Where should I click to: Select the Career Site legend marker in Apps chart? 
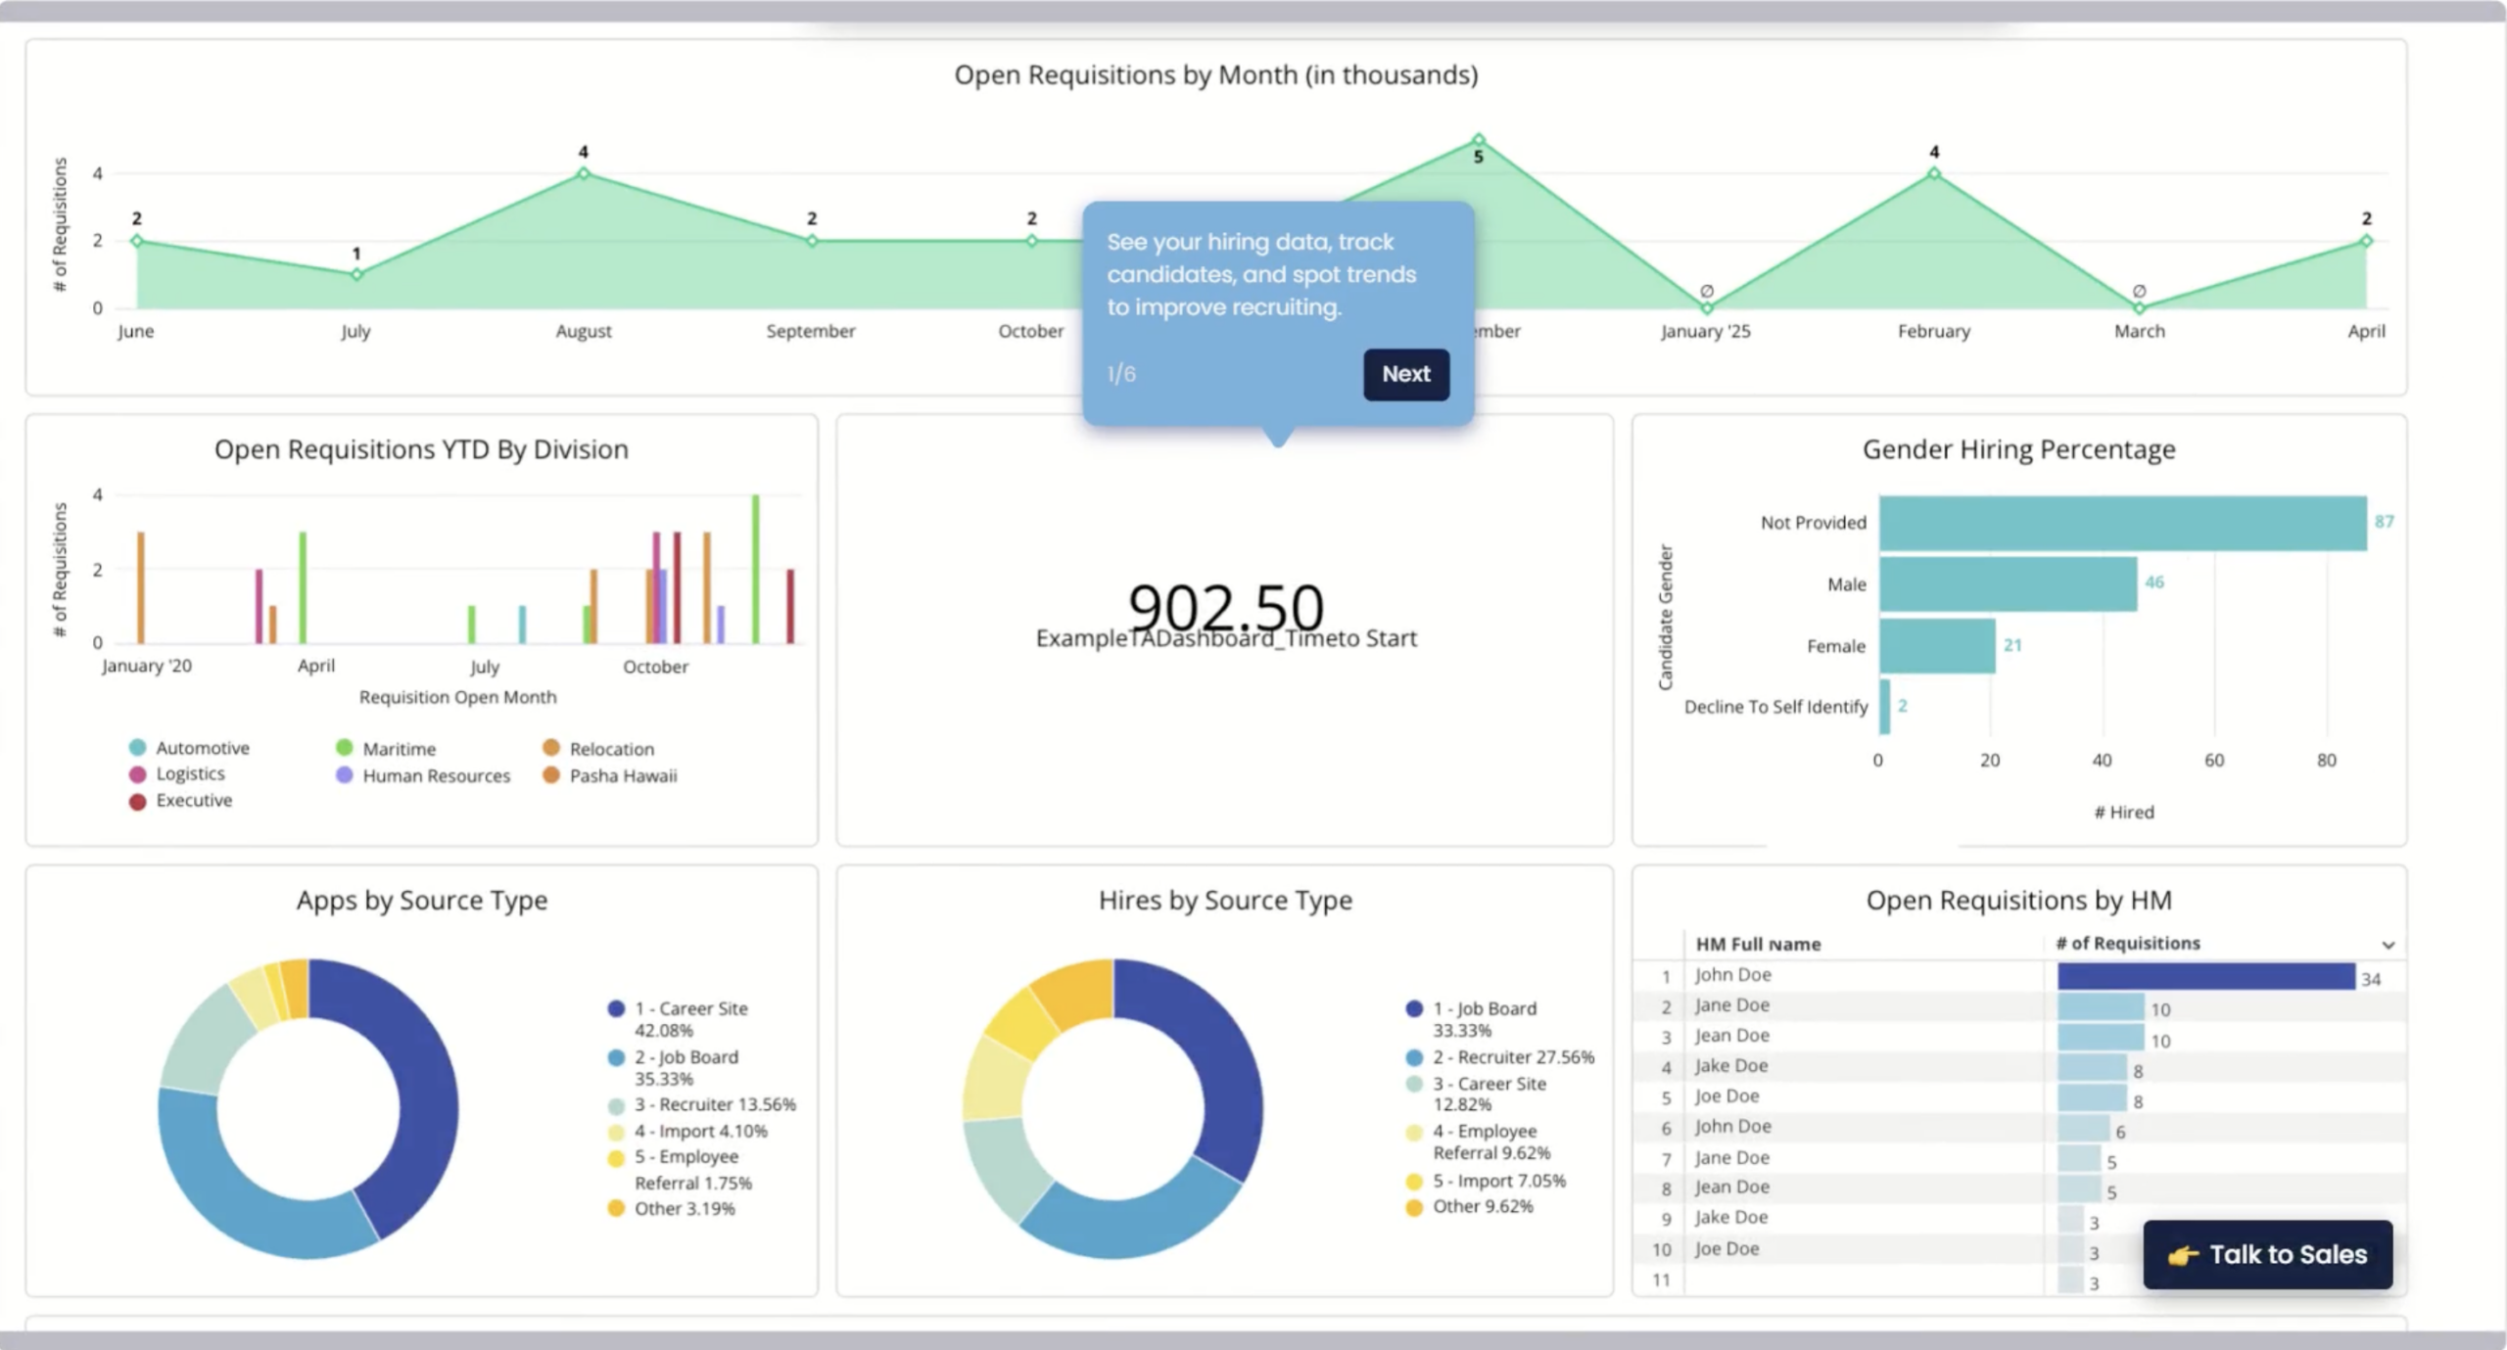tap(616, 1008)
